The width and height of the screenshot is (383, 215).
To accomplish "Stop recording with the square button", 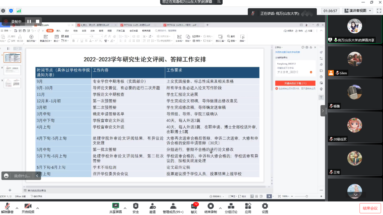I will 38,21.
